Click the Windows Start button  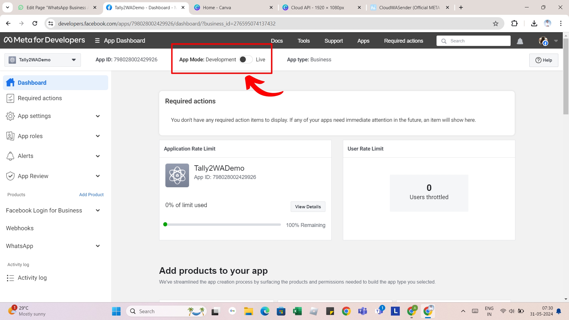[116, 311]
